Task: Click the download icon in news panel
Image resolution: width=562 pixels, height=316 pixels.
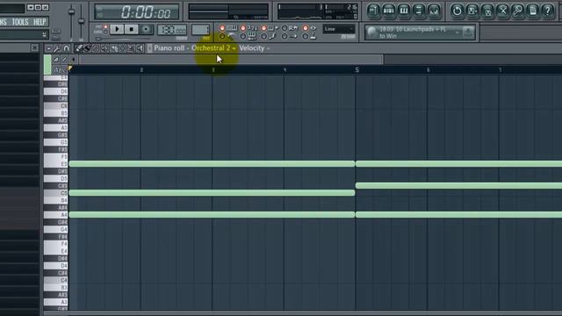Action: click(x=468, y=32)
